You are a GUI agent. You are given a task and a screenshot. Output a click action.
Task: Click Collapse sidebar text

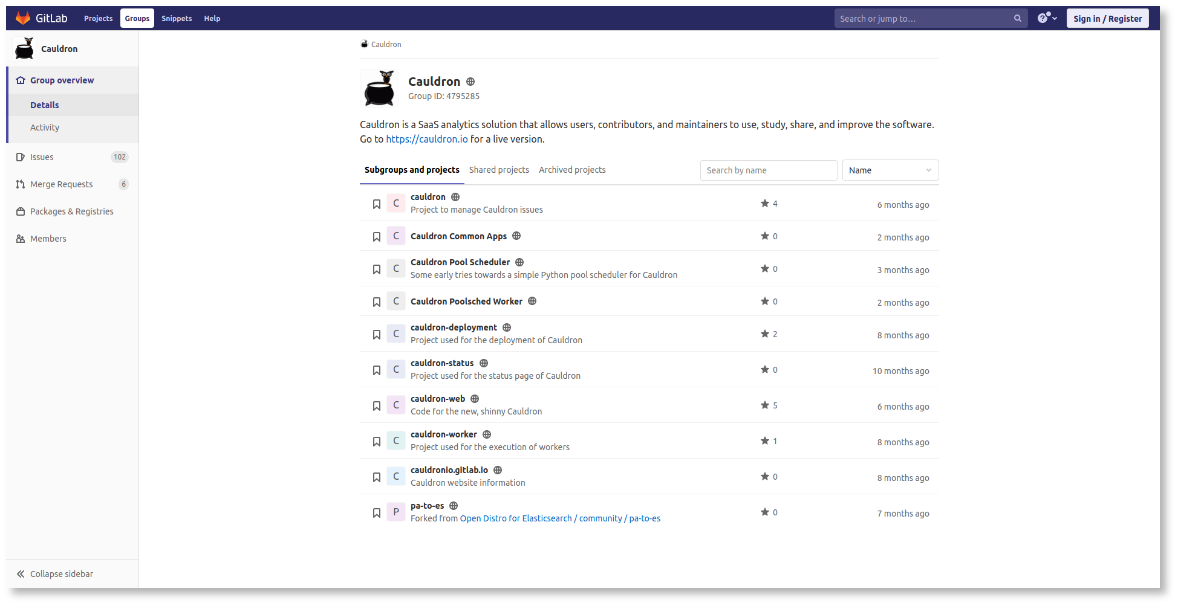pyautogui.click(x=62, y=574)
